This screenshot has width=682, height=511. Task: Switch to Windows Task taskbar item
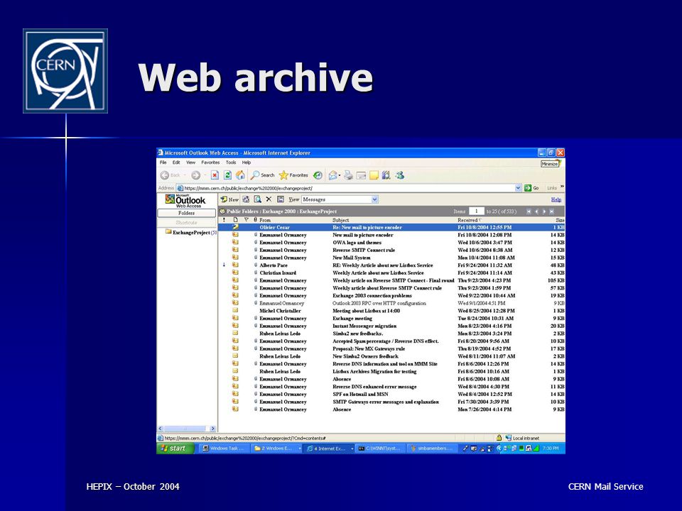(x=224, y=449)
